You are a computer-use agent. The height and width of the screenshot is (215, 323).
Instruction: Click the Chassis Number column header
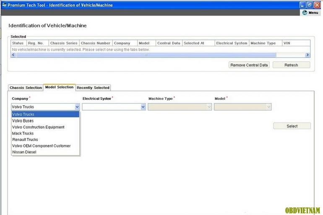click(x=96, y=43)
